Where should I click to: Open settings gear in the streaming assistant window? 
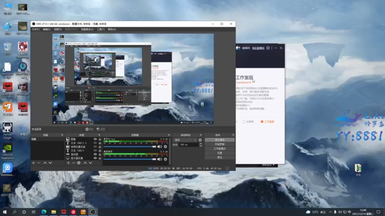[268, 48]
